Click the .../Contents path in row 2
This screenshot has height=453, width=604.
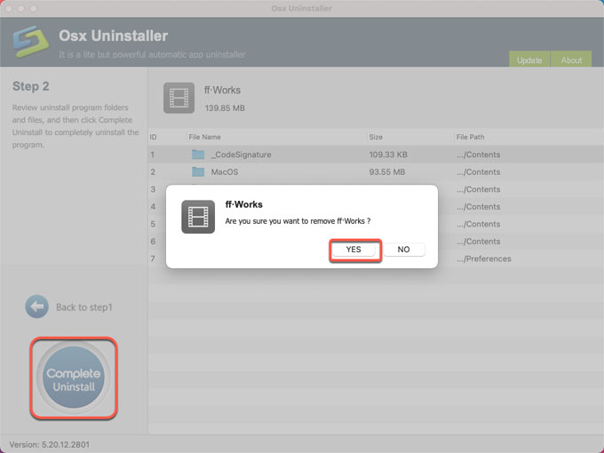coord(479,171)
